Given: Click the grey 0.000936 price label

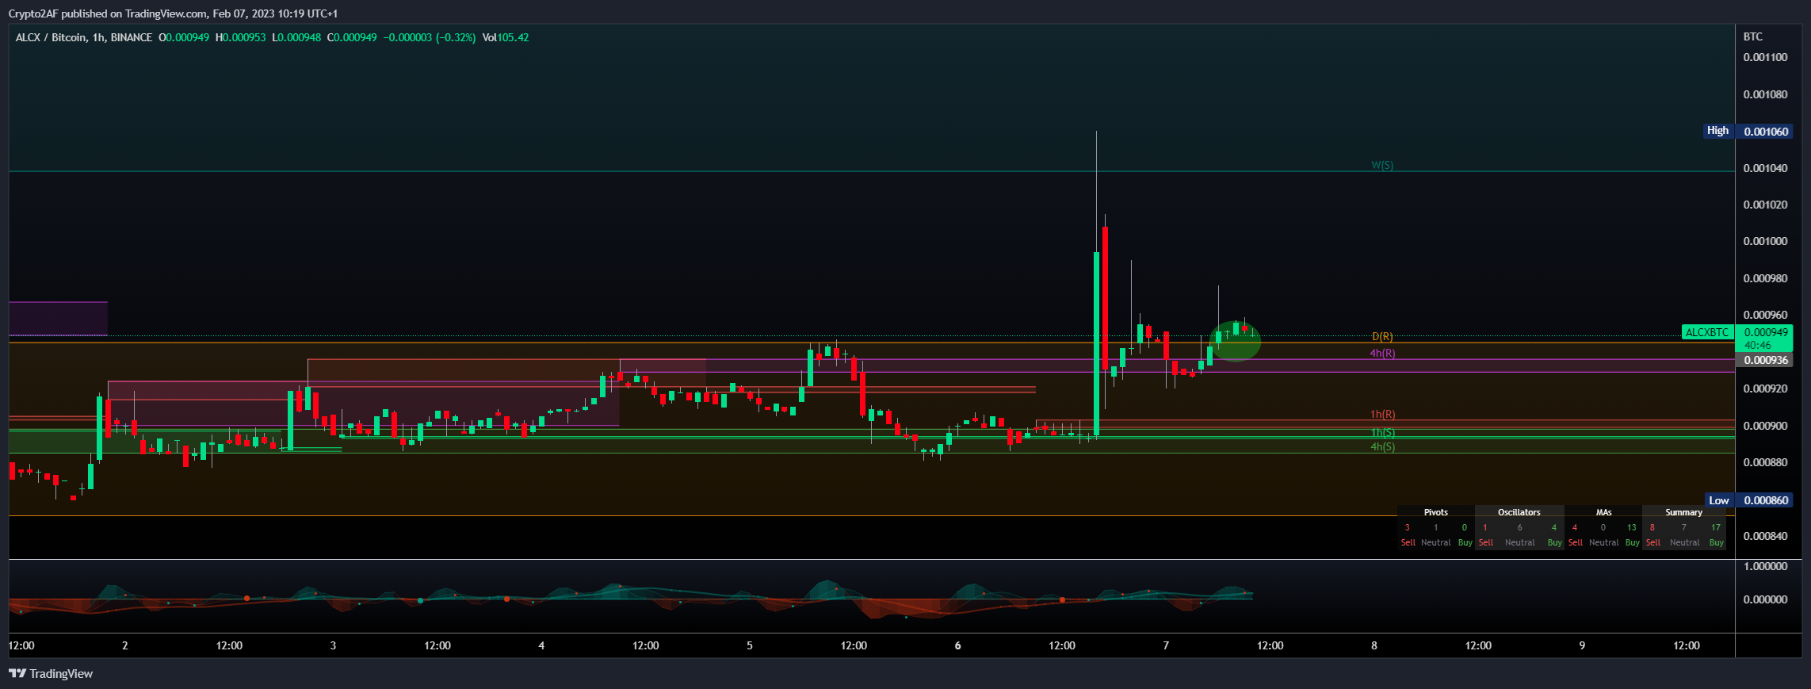Looking at the screenshot, I should click(1766, 360).
